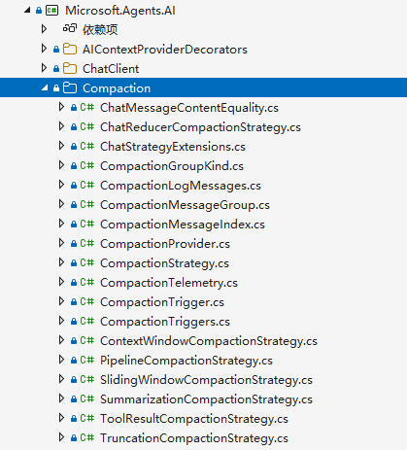Click the AIContextProviderDecorators folder icon

pos(70,50)
